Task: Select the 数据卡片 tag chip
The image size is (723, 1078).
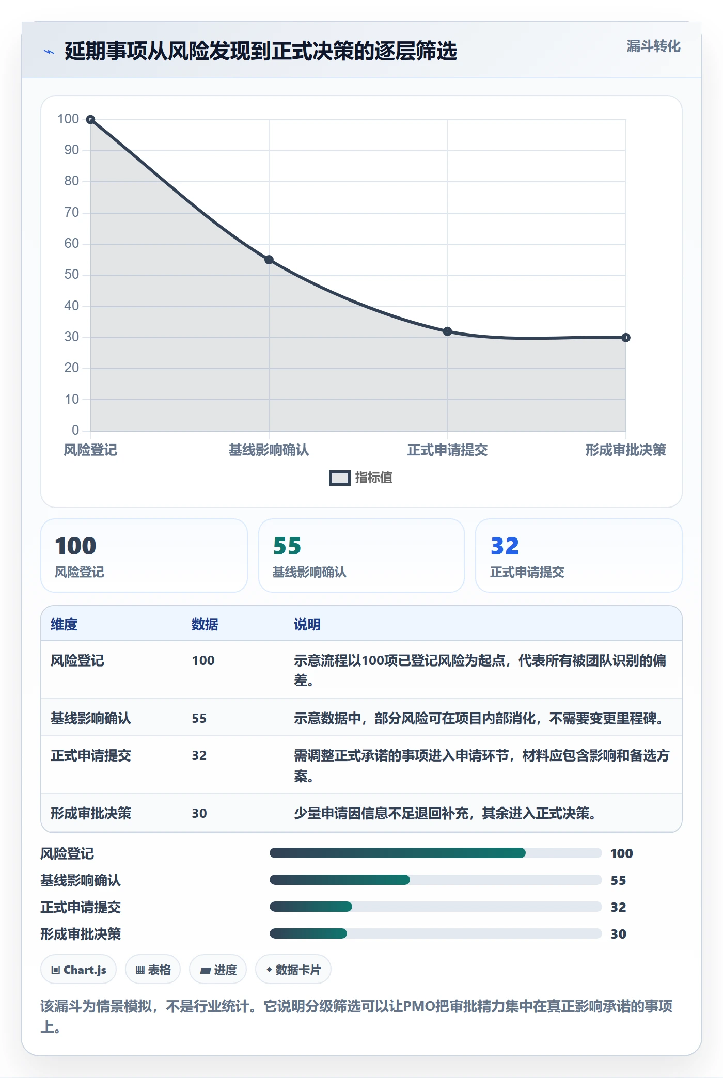Action: coord(293,970)
